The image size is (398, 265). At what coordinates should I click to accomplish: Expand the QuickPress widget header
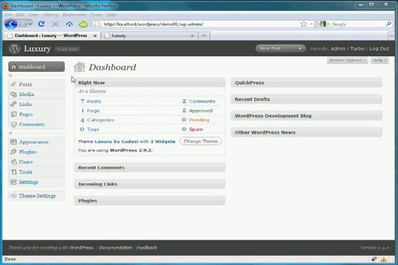(x=307, y=83)
